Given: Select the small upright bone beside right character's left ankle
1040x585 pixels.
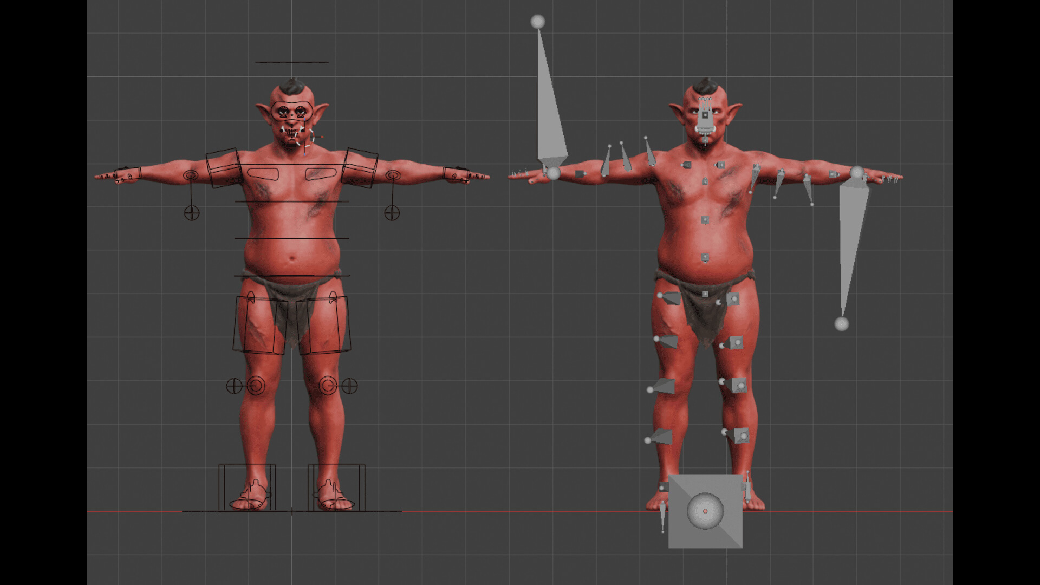Looking at the screenshot, I should pos(748,486).
